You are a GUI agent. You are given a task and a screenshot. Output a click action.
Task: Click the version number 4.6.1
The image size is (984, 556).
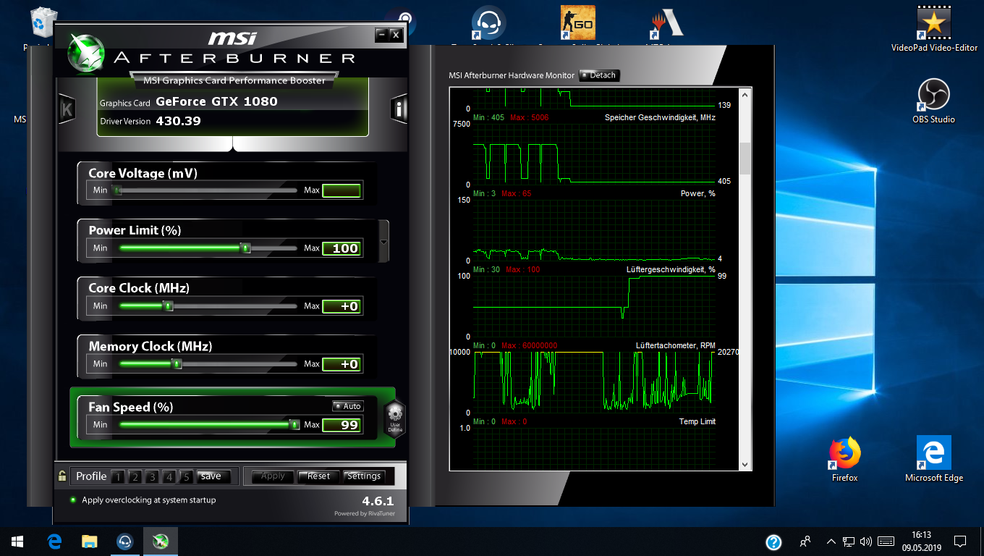click(378, 501)
